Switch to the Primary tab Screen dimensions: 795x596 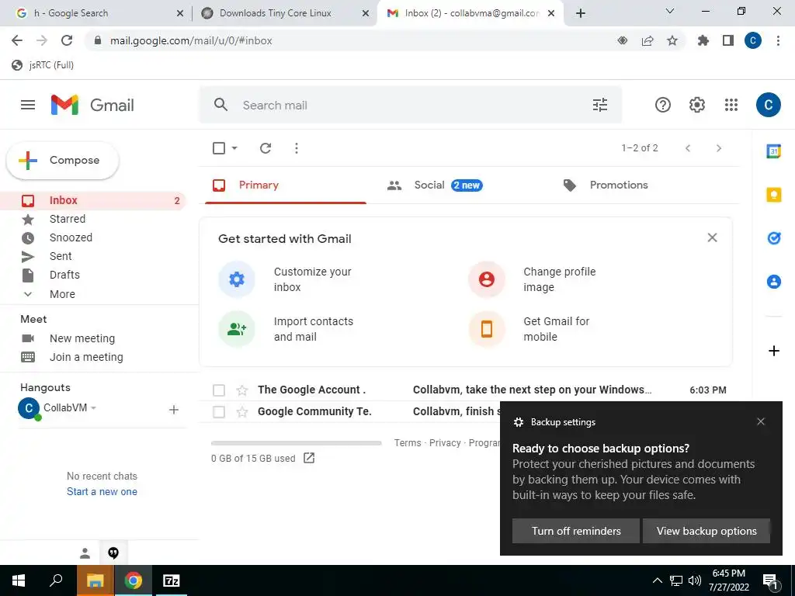pyautogui.click(x=286, y=185)
